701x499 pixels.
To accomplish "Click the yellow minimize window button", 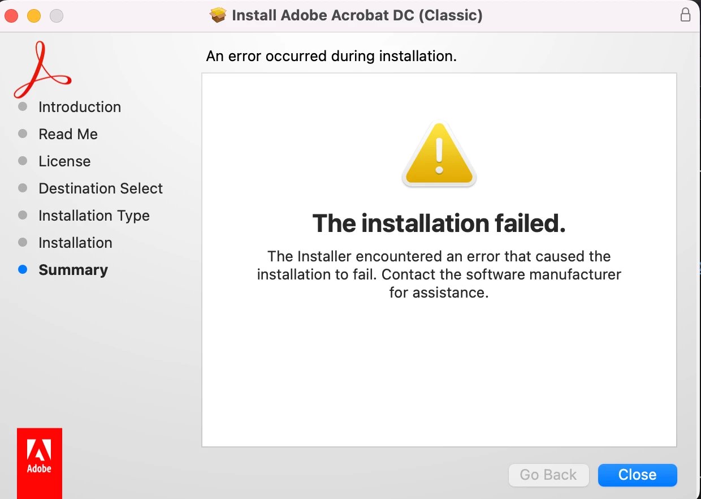I will point(34,16).
